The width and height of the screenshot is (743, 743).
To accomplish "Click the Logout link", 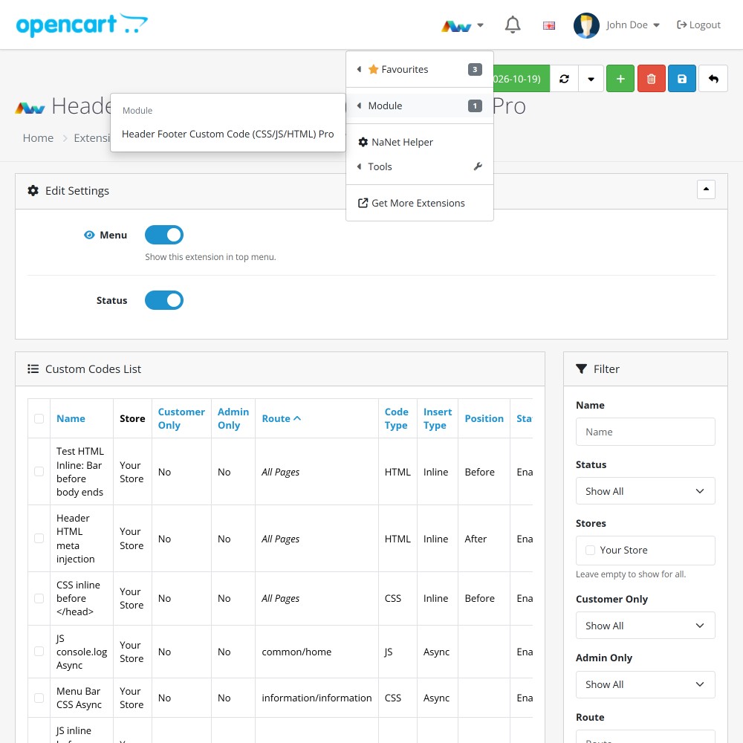I will pyautogui.click(x=698, y=25).
